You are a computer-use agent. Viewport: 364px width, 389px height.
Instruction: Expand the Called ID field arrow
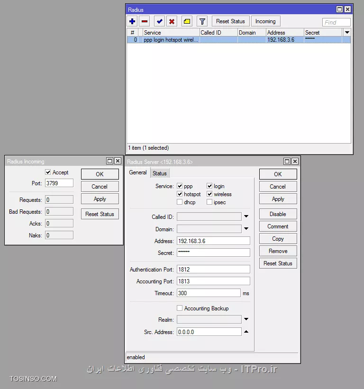246,217
